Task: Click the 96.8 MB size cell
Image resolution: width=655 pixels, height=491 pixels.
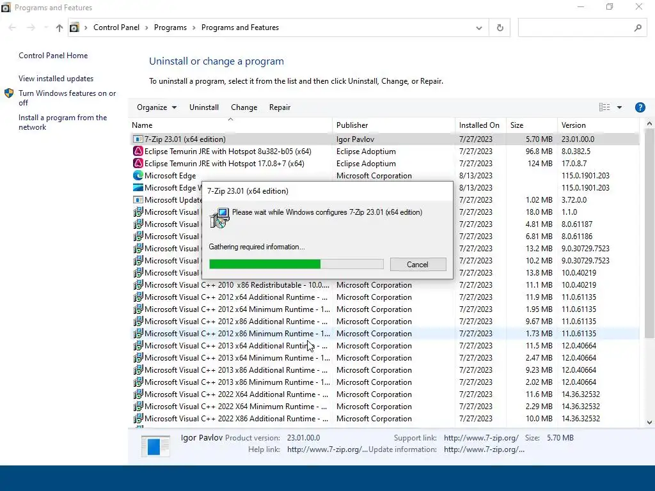Action: (539, 151)
